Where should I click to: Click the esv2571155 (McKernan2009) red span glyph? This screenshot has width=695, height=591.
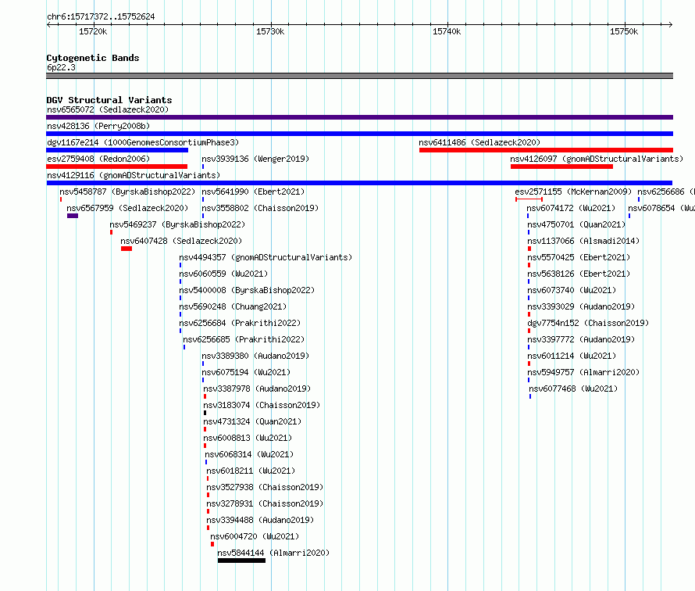[x=529, y=199]
